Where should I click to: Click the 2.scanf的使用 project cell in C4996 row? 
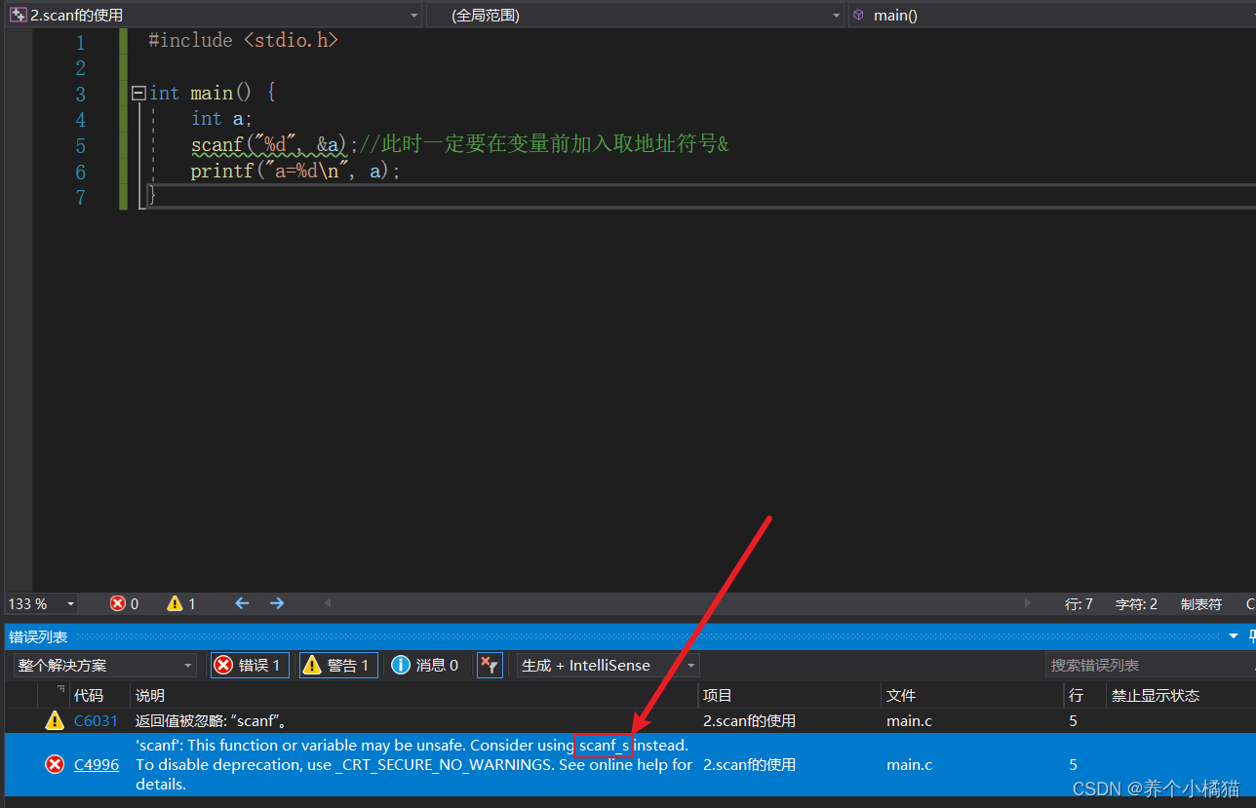(x=749, y=765)
